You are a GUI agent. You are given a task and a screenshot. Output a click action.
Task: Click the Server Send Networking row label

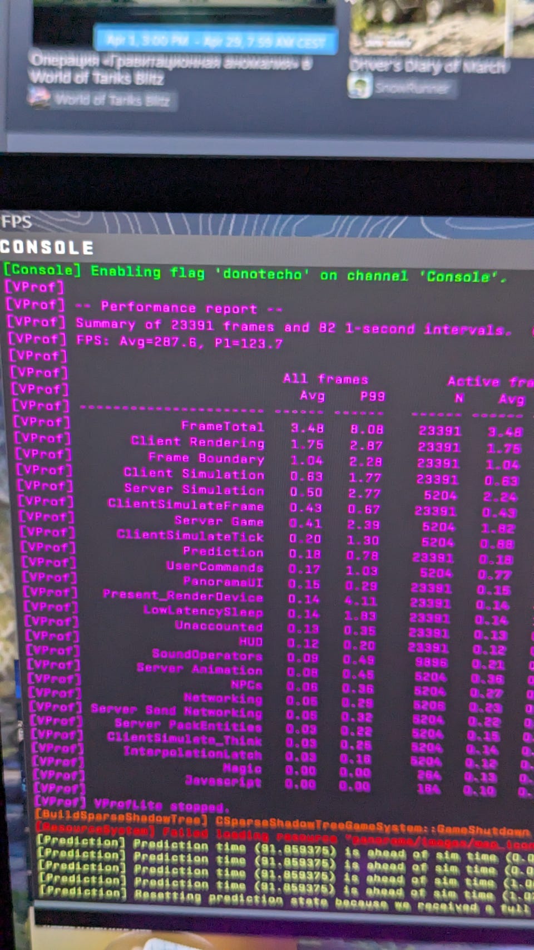pyautogui.click(x=176, y=711)
